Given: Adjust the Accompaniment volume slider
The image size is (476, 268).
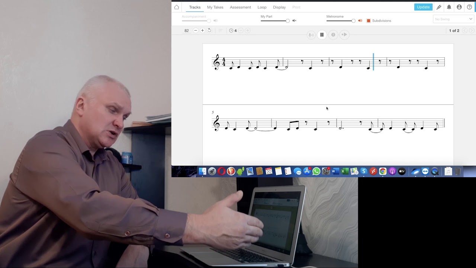Looking at the screenshot, I should 196,21.
